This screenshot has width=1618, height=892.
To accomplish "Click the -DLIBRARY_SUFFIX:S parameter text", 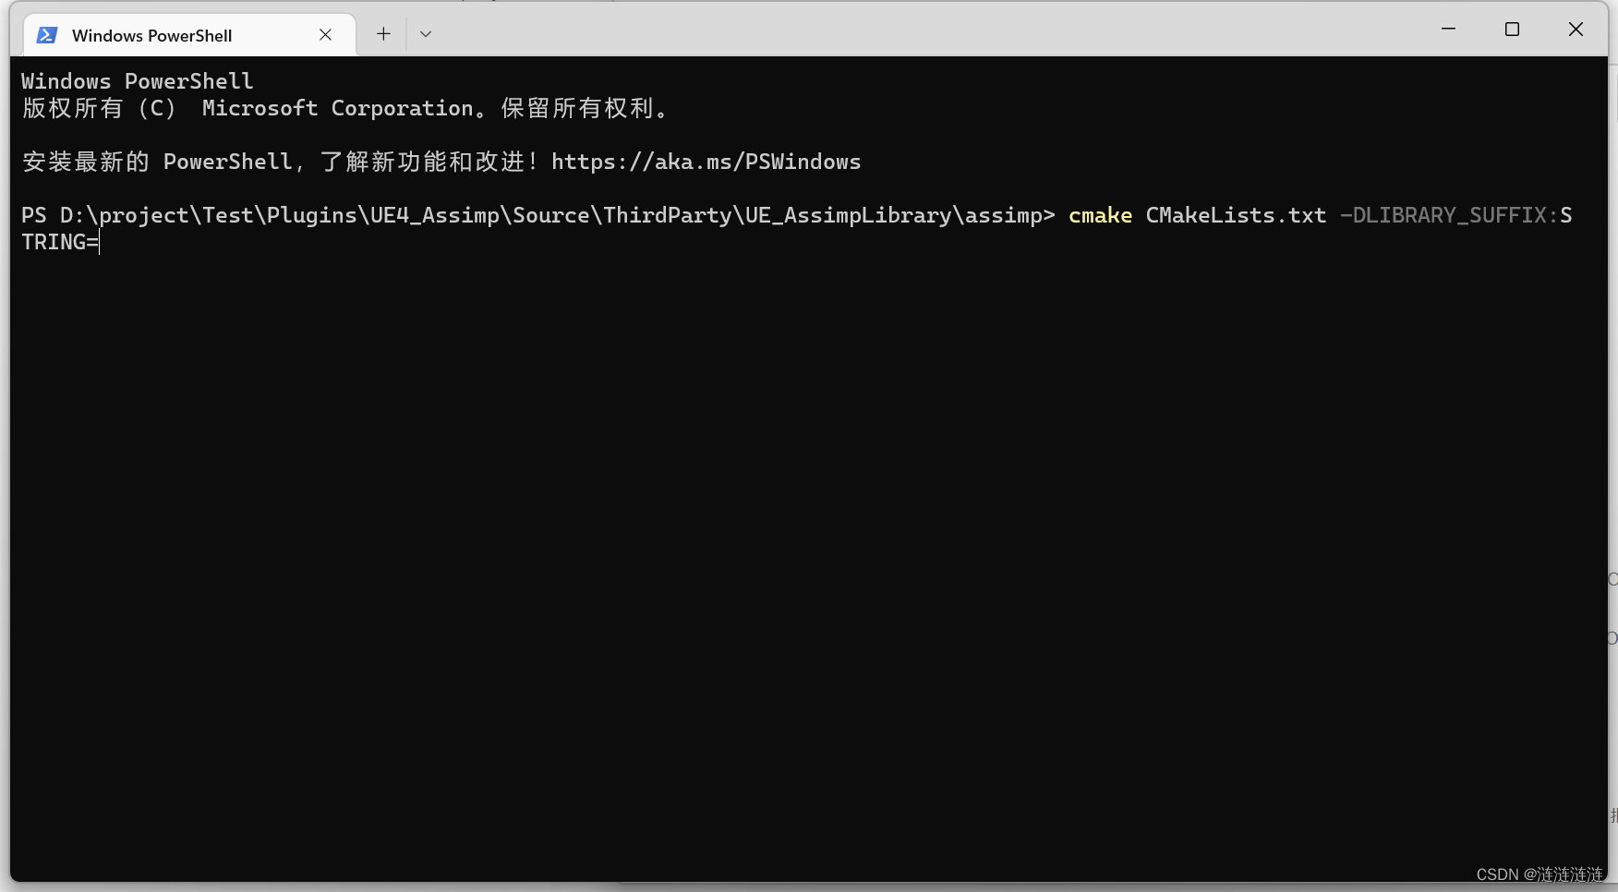I will [x=1456, y=215].
